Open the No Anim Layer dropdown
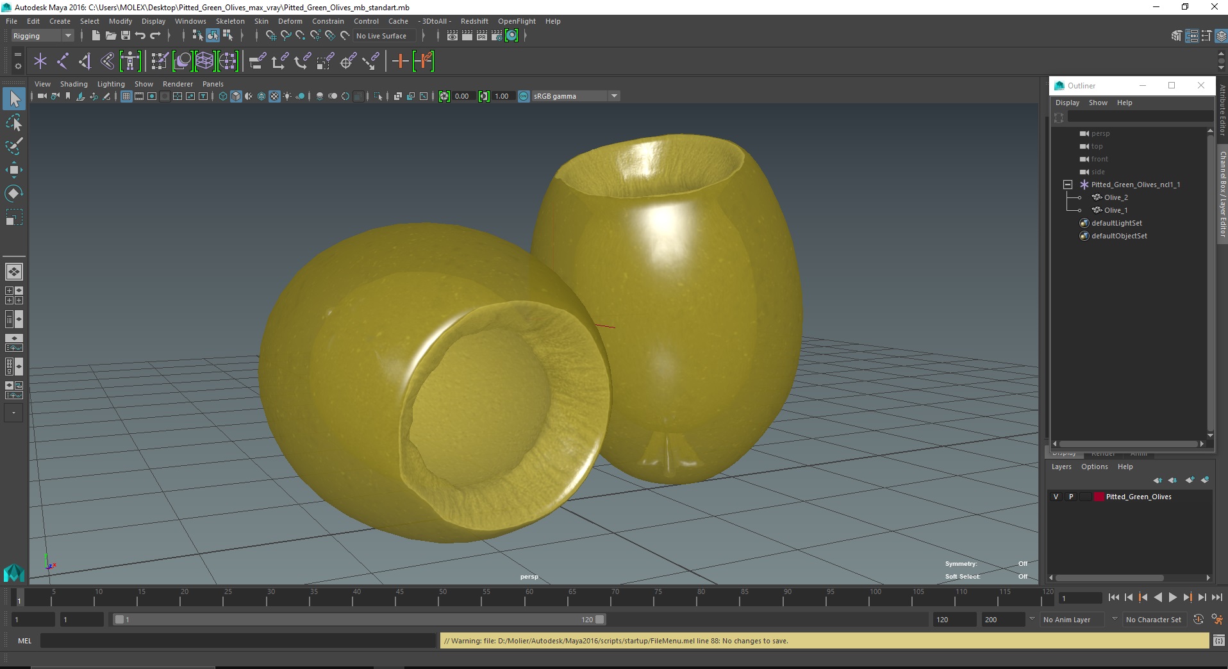This screenshot has height=669, width=1228. click(x=1072, y=620)
